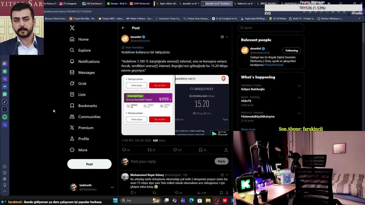Go back using the arrow beside the Post heading

(123, 28)
